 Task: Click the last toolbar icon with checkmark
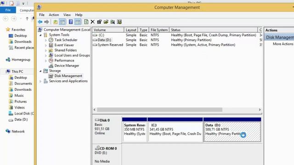click(119, 22)
